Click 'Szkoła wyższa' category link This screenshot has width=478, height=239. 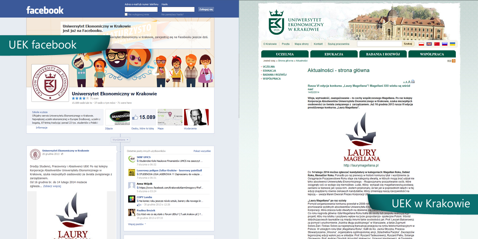pos(40,112)
